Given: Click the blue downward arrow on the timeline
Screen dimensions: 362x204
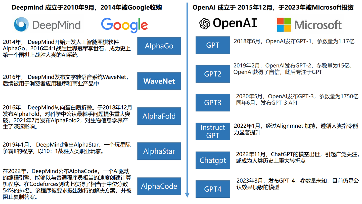Looking at the screenshot, I should point(188,194).
